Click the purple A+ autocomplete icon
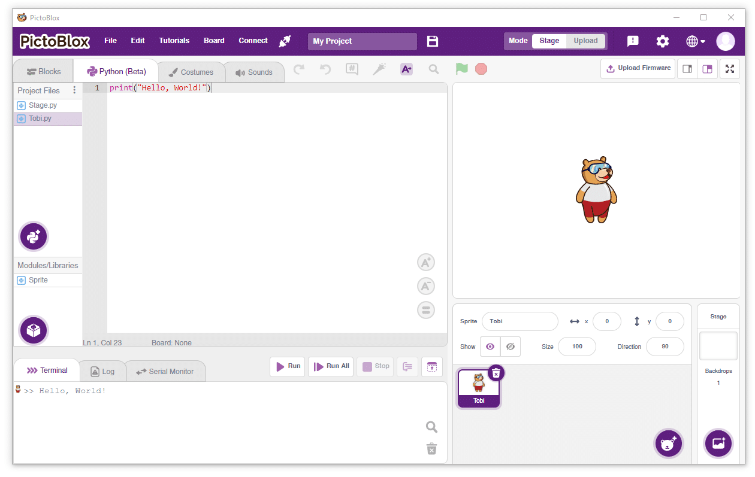This screenshot has width=755, height=477. pyautogui.click(x=406, y=69)
